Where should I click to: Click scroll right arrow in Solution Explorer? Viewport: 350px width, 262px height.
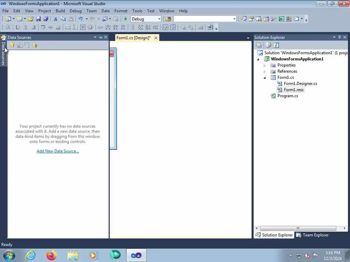click(x=345, y=228)
